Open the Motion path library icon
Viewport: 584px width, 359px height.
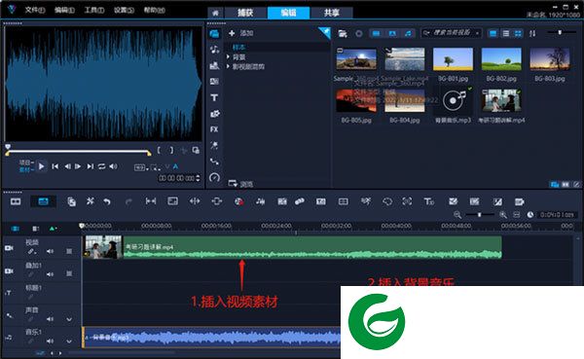point(214,162)
